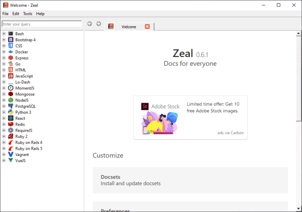The image size is (302, 212).
Task: Click the Vagrant docset icon
Action: (x=11, y=155)
